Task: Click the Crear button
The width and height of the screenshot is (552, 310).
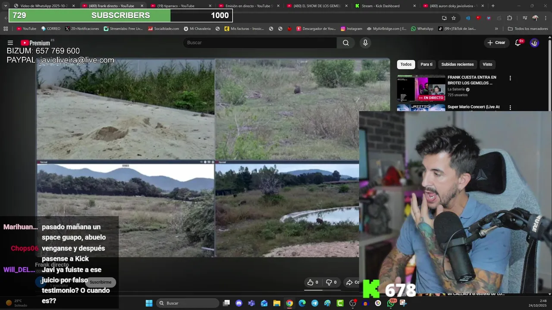Action: tap(496, 43)
